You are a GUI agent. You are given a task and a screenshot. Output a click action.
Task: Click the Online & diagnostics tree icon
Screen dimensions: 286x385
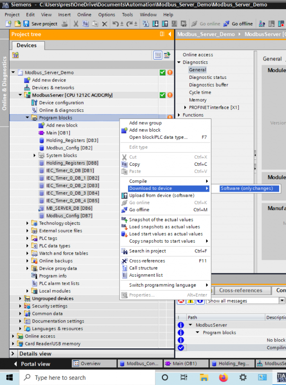click(x=34, y=110)
